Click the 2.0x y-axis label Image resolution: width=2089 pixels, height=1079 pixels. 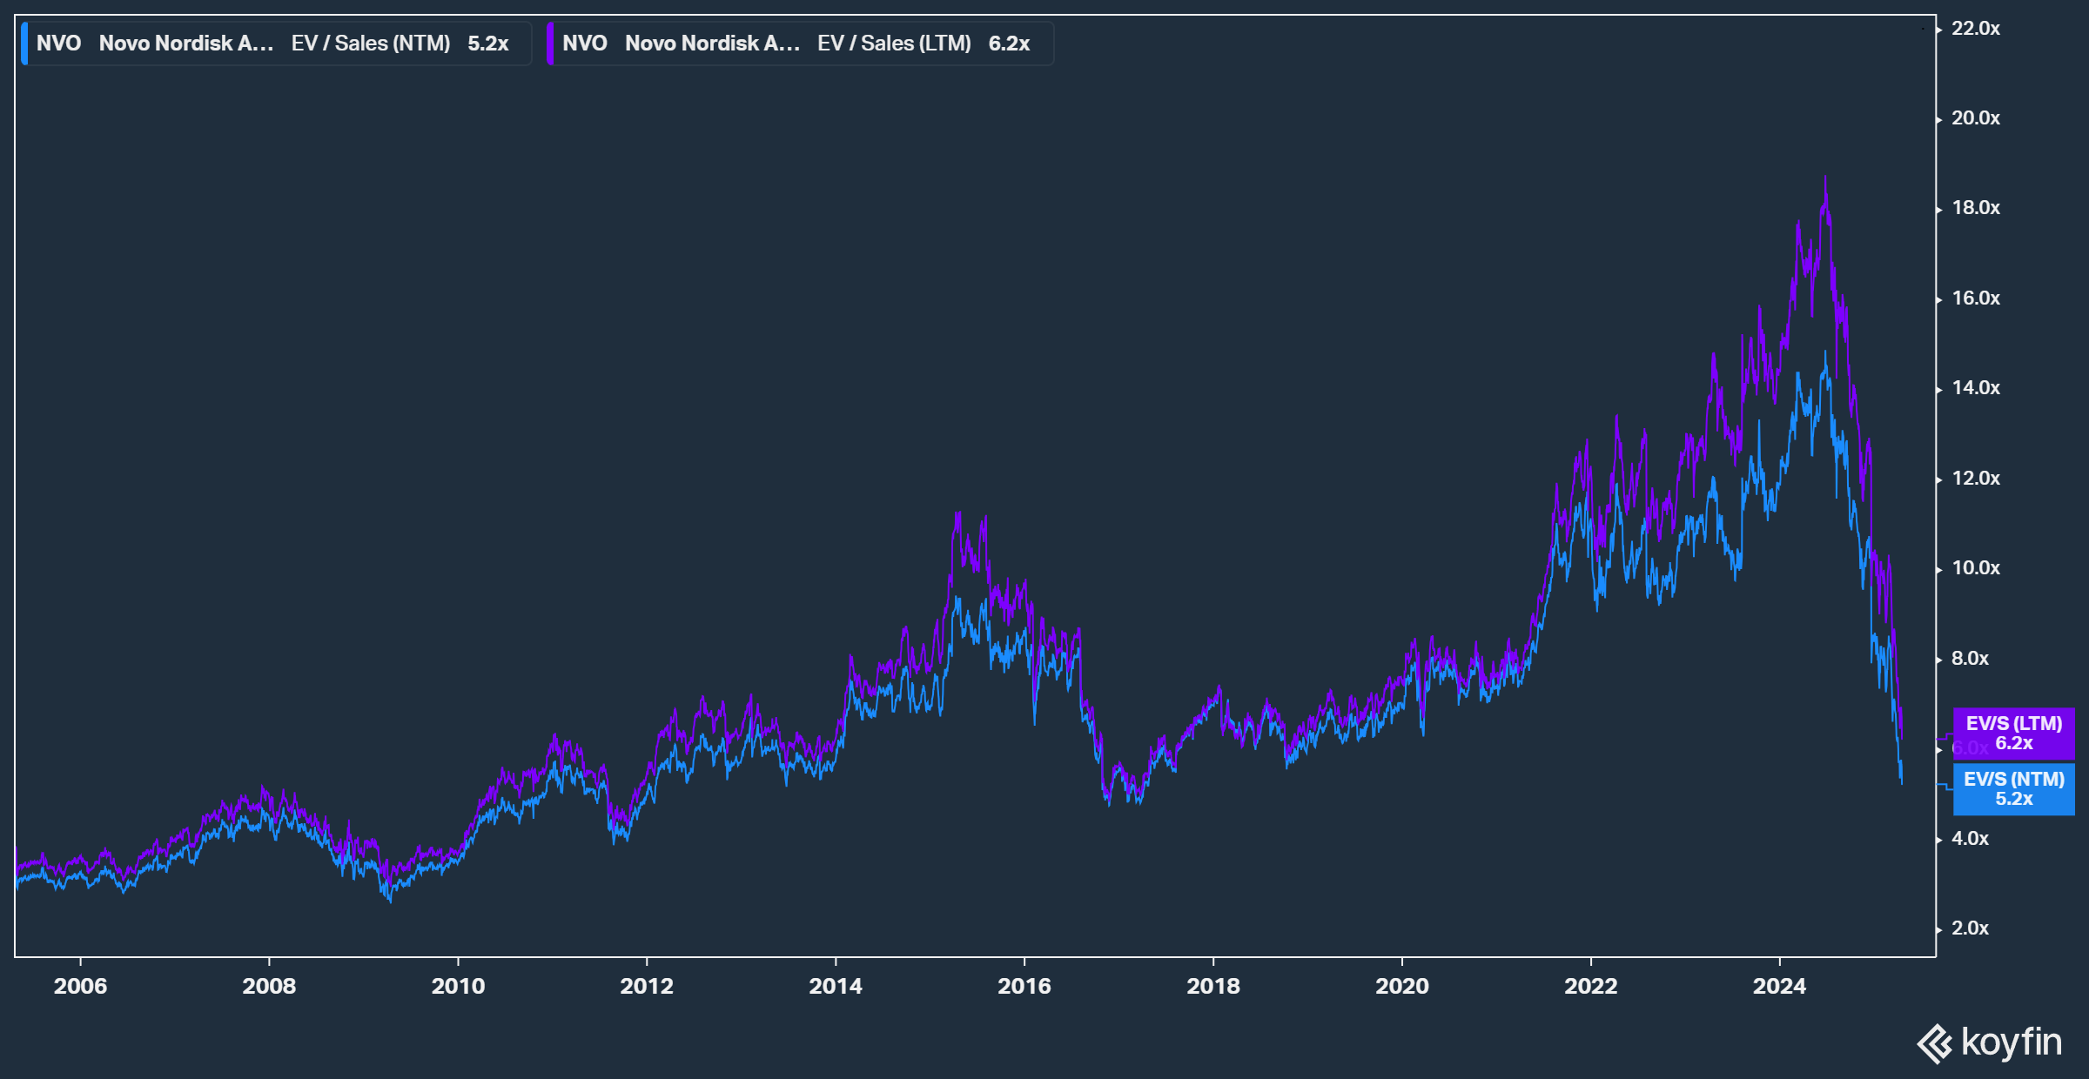point(1971,928)
